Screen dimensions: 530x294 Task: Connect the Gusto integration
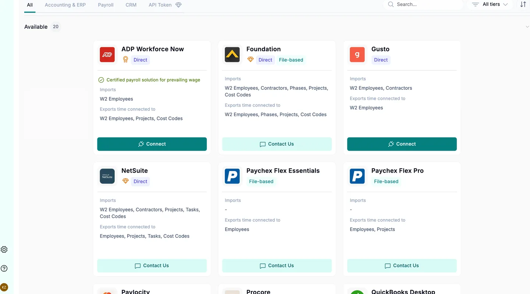pyautogui.click(x=402, y=144)
